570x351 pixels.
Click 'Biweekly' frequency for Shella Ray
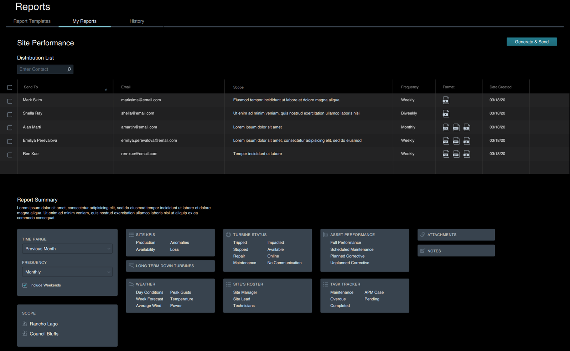409,113
